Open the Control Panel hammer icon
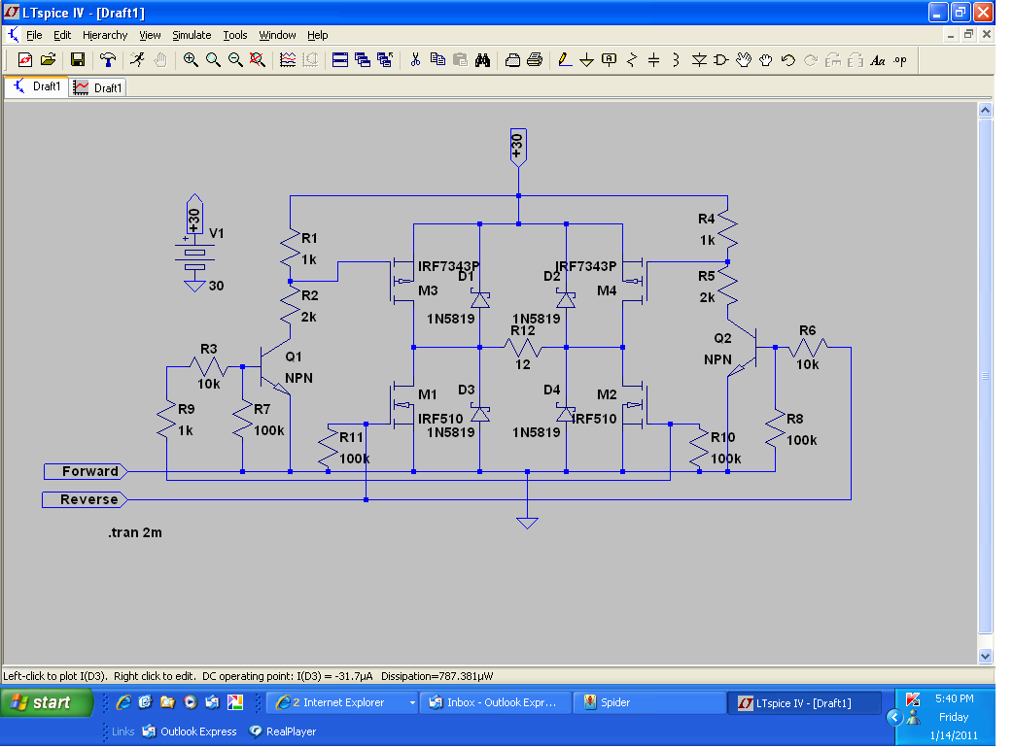Viewport: 1013px width, 748px height. (107, 60)
